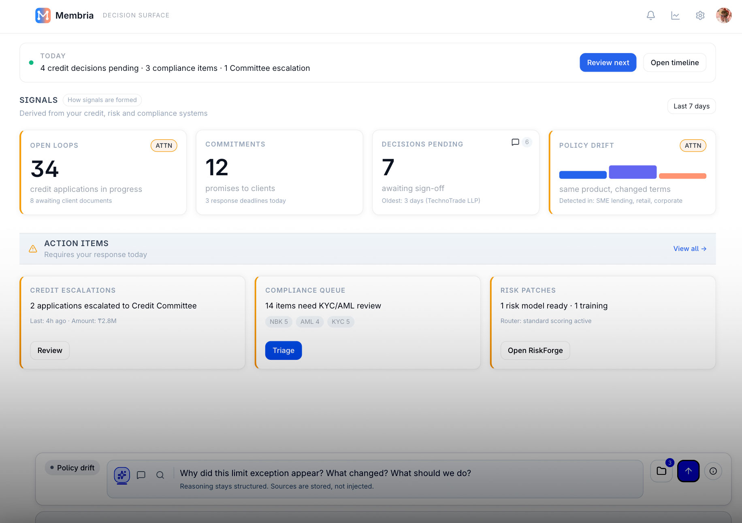Click the info icon beside the send button
742x523 pixels.
[713, 471]
